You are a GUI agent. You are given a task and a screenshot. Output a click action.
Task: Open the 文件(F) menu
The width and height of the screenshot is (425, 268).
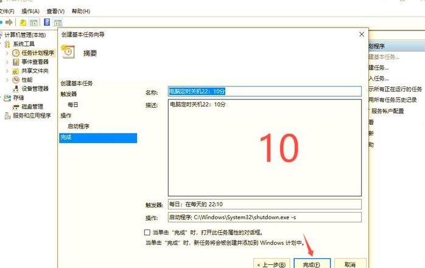click(7, 11)
